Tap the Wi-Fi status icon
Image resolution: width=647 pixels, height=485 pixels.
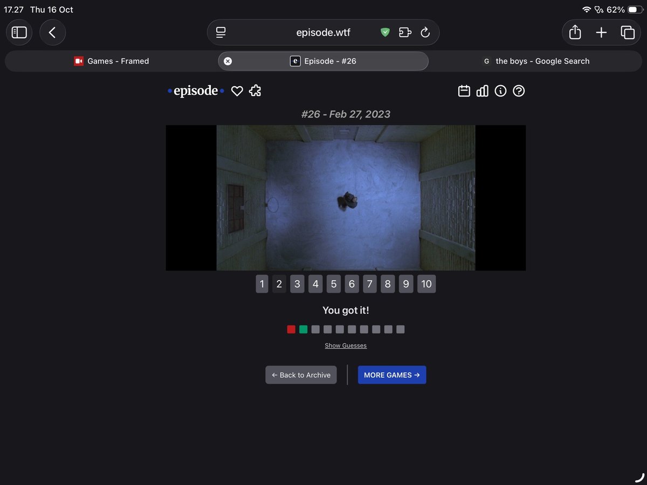point(587,10)
